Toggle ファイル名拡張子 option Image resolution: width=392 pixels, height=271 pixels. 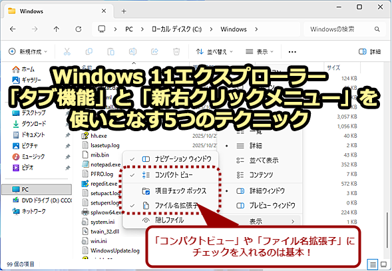coord(170,206)
